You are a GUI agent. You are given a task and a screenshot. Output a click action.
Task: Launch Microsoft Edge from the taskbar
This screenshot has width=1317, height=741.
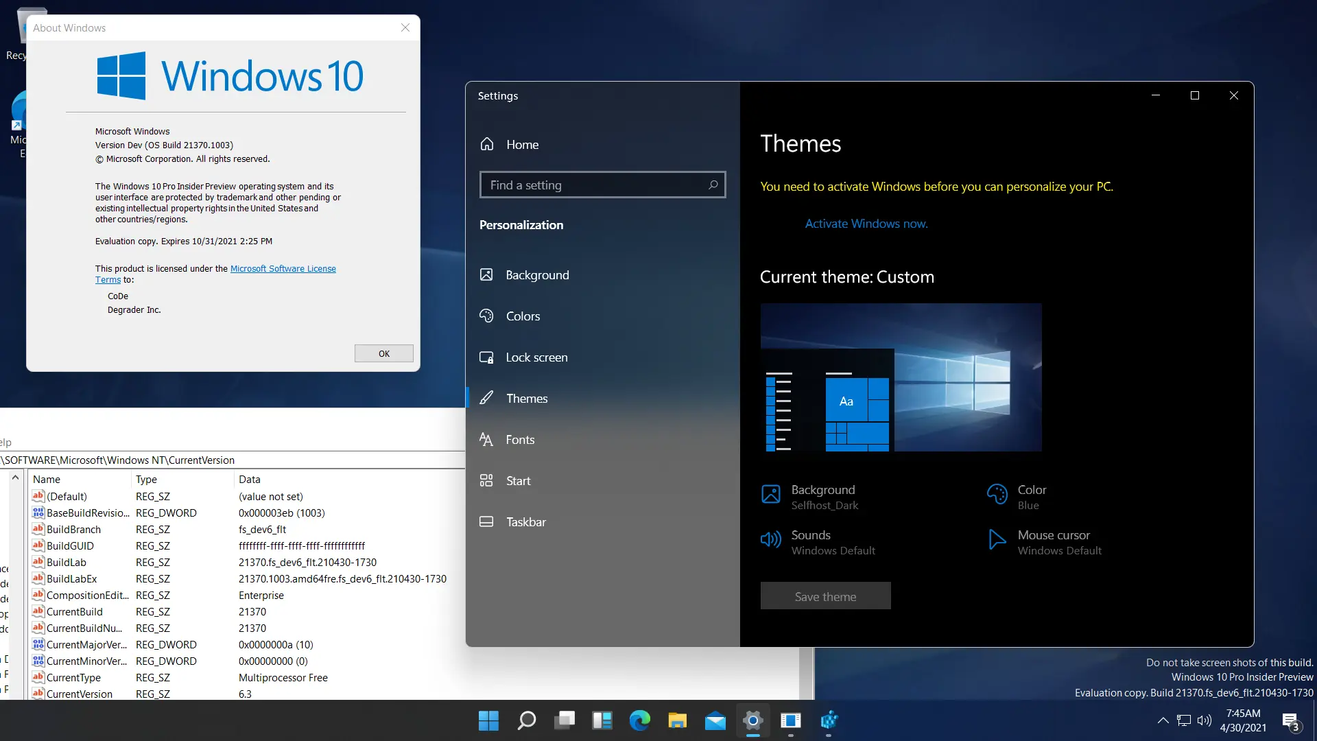pyautogui.click(x=640, y=720)
